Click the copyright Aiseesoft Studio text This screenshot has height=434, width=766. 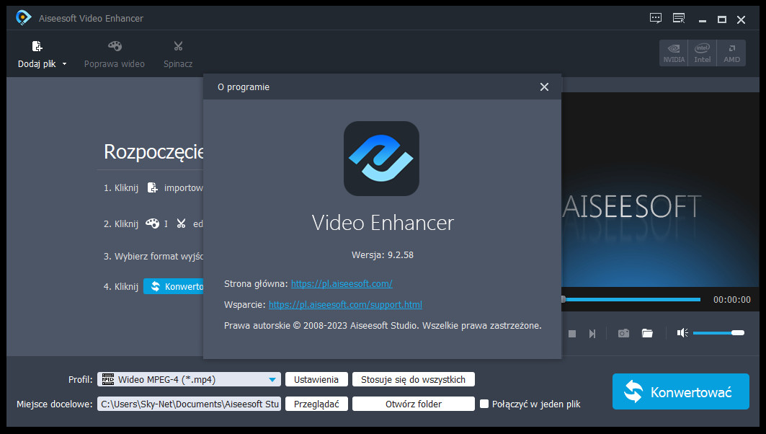click(x=383, y=326)
